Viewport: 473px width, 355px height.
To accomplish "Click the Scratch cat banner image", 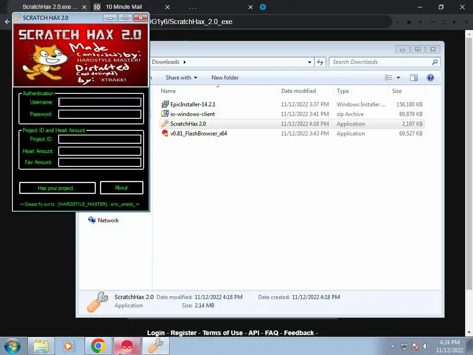I will (x=81, y=55).
